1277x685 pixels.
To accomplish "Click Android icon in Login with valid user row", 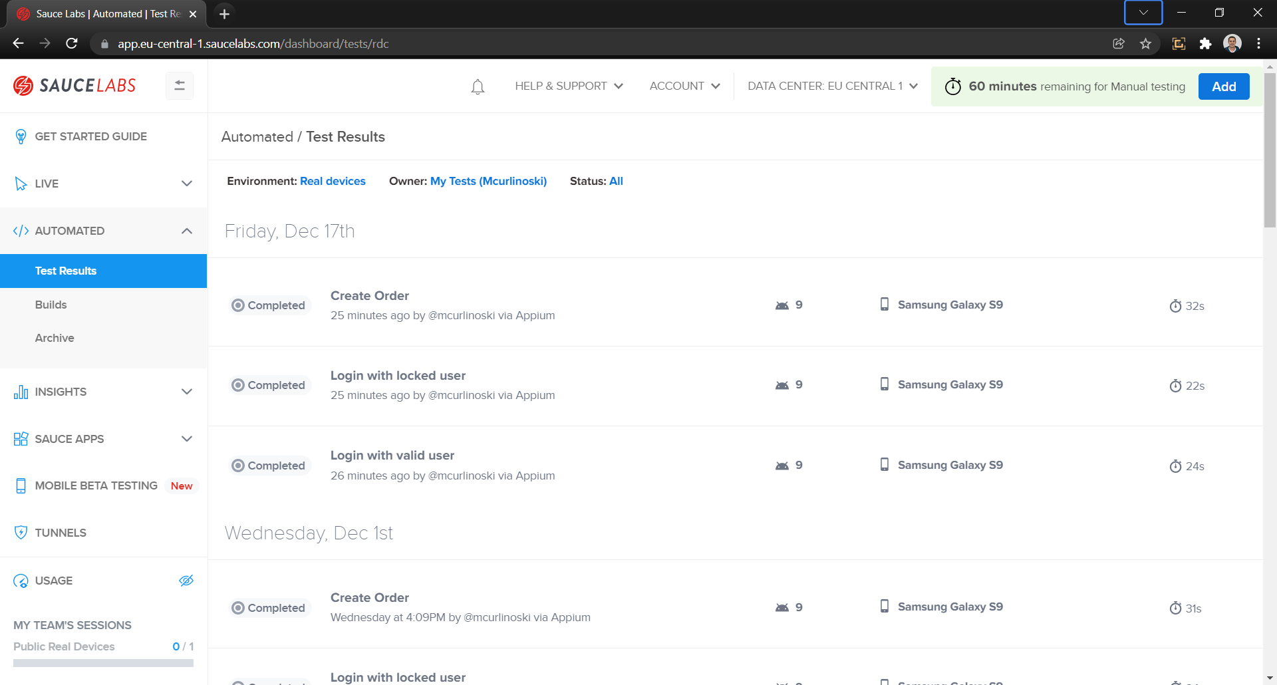I will pos(782,466).
